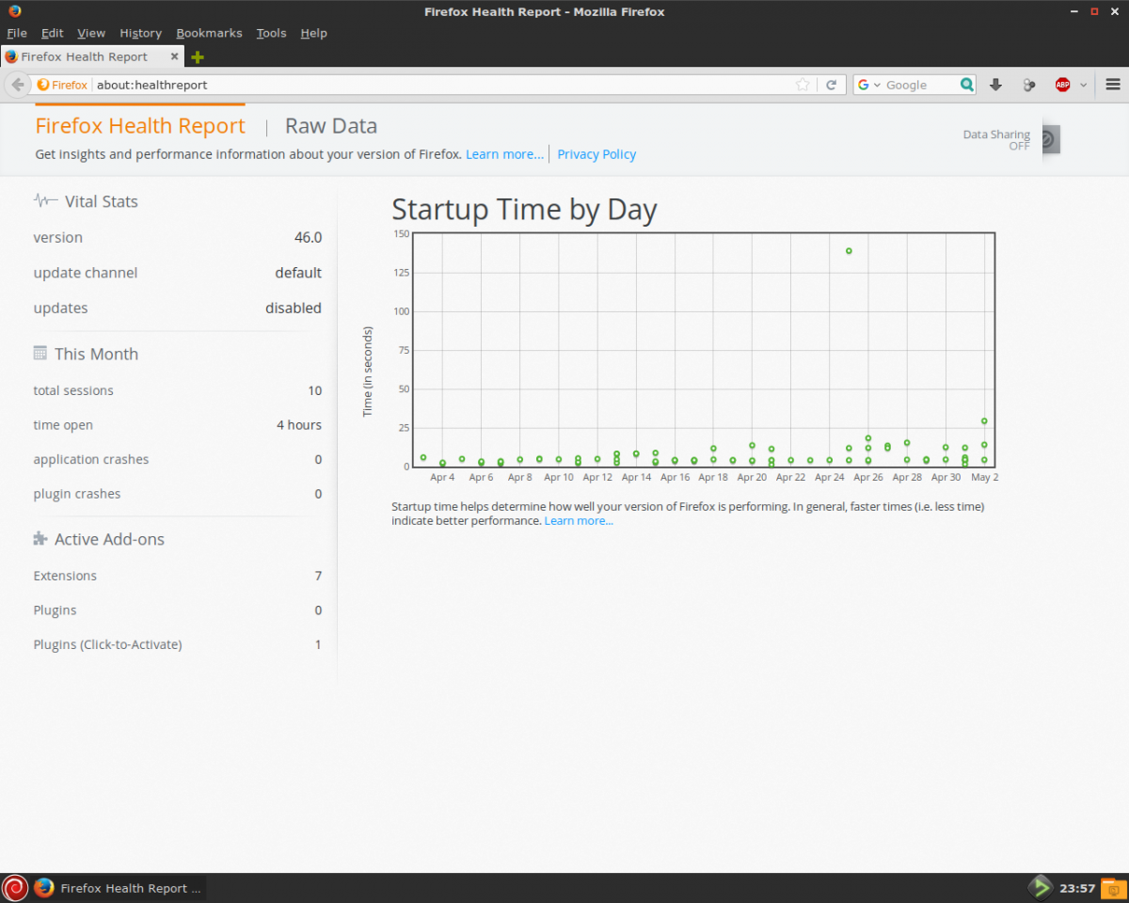Screen dimensions: 1129x903
Task: Open the Bookmarks menu
Action: point(209,33)
